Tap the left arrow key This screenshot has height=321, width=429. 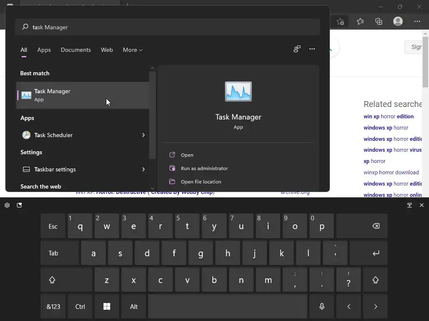[x=349, y=306]
